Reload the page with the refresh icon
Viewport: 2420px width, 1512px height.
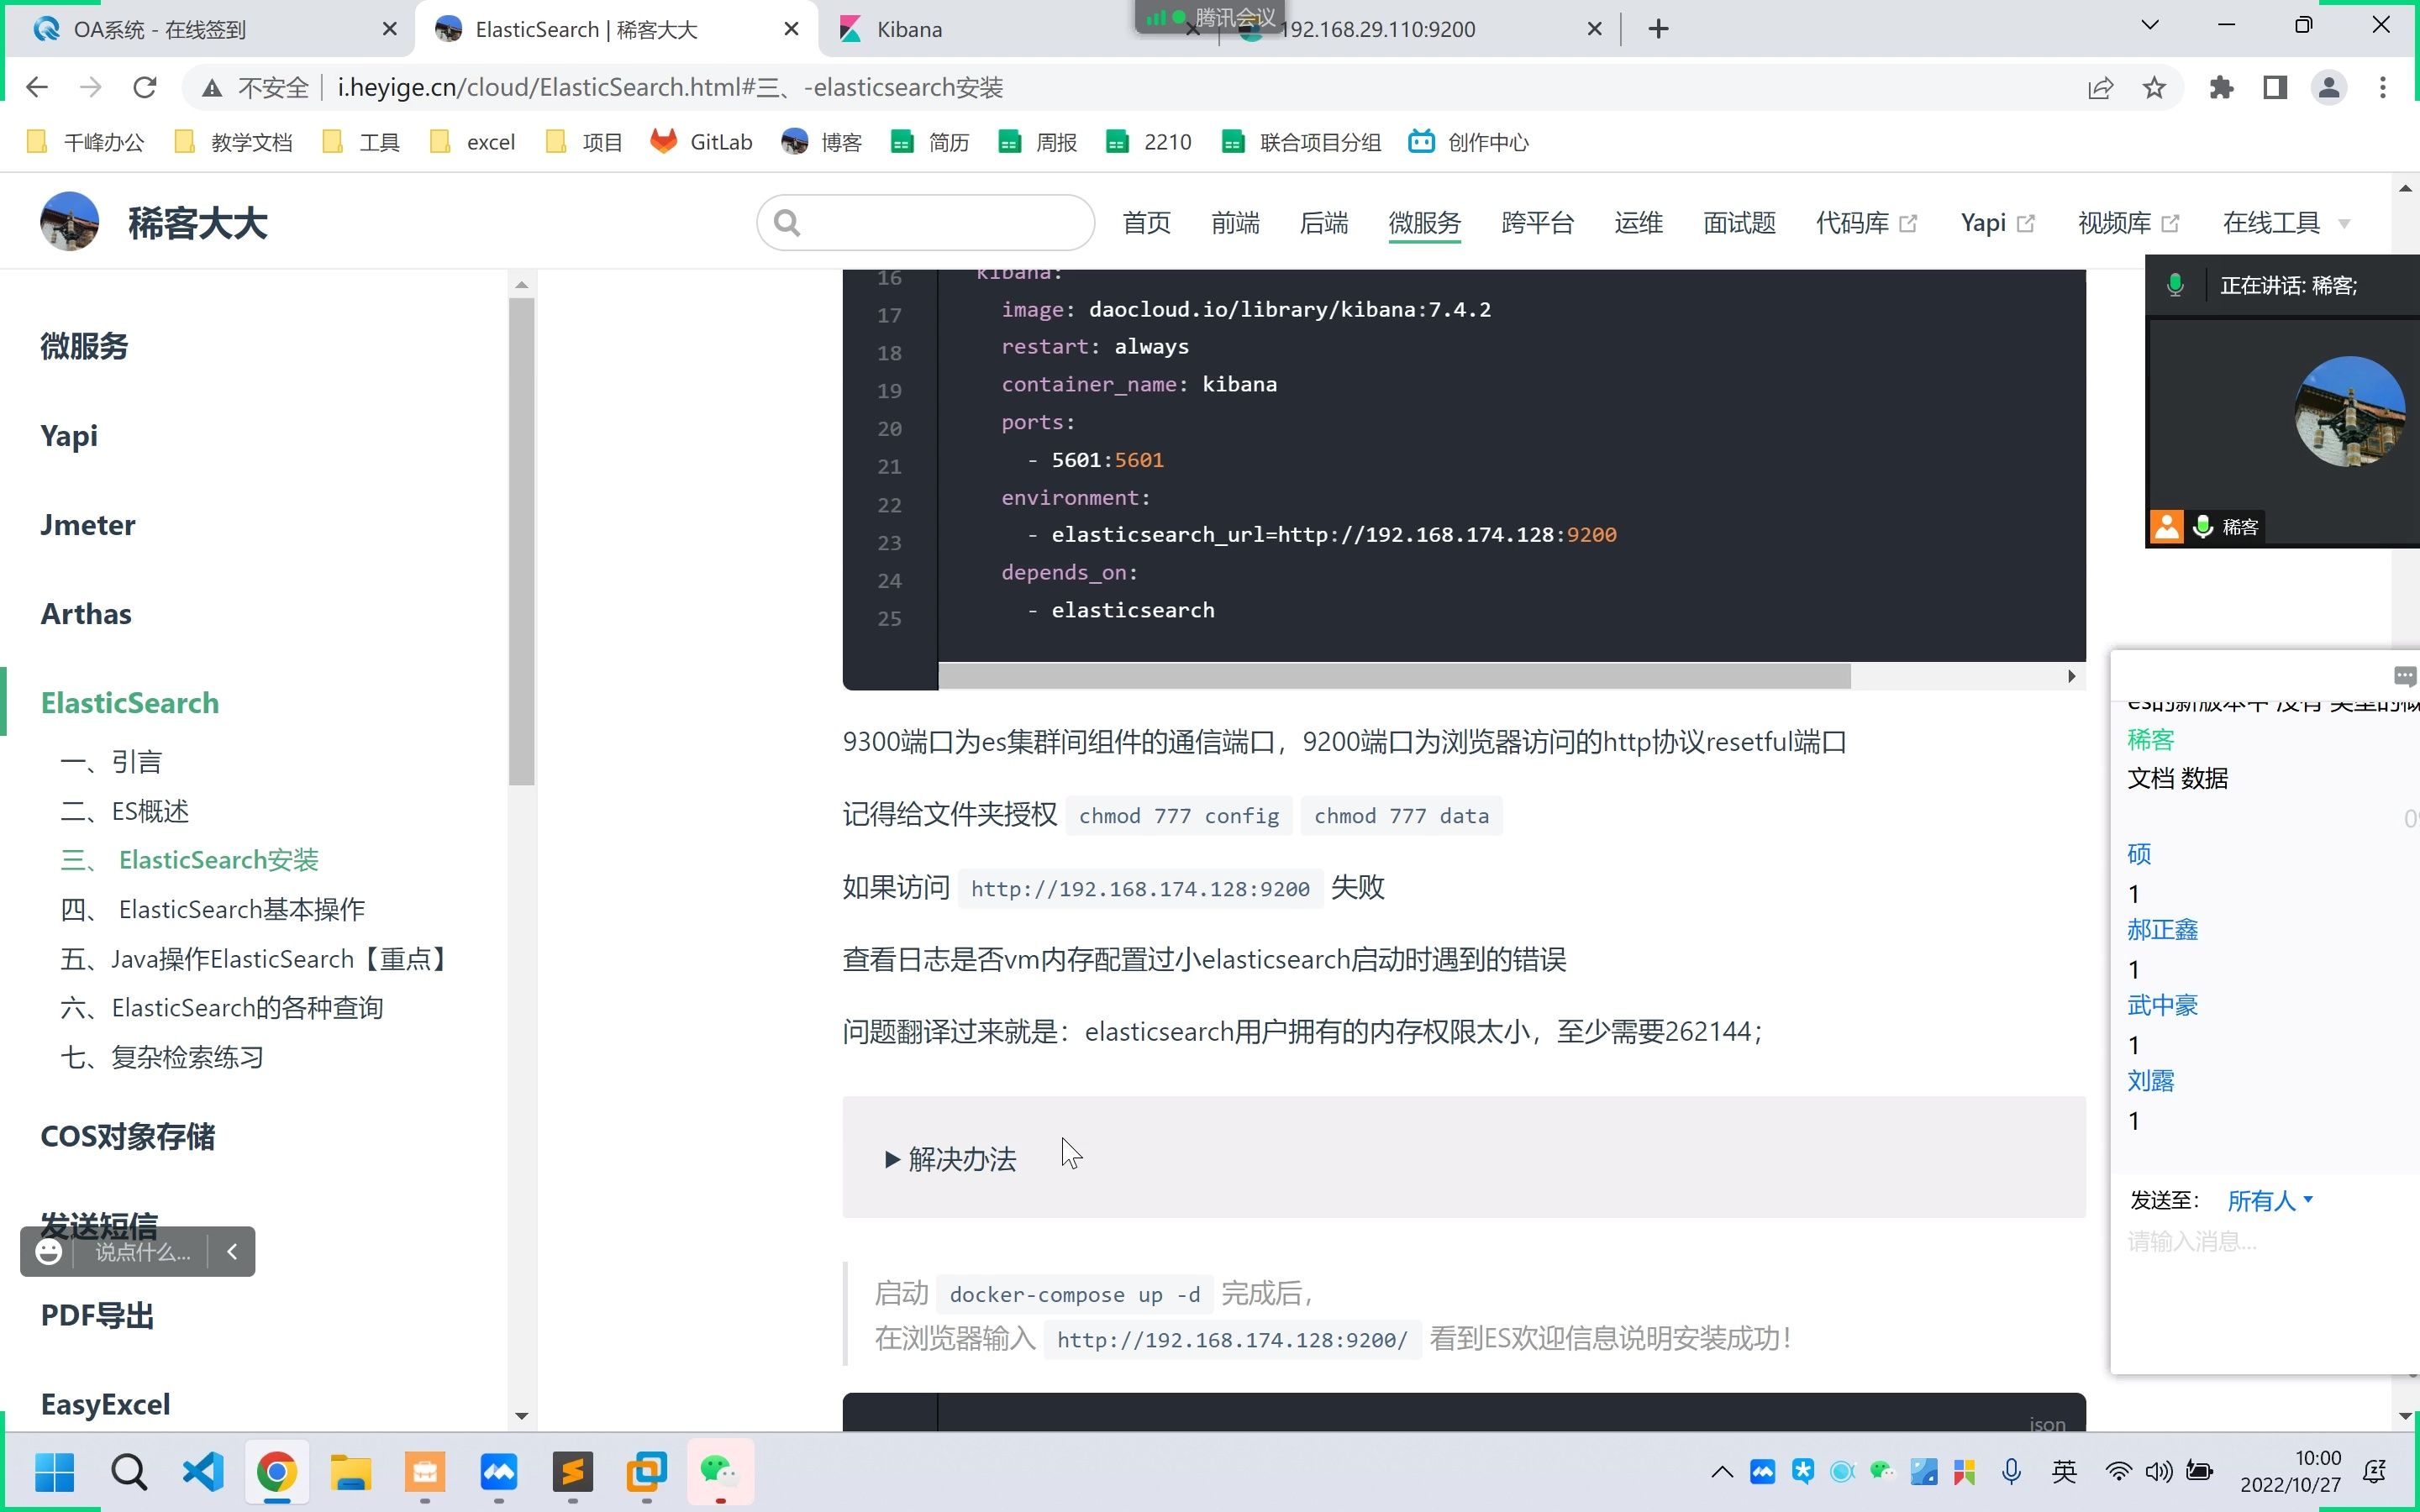tap(145, 88)
